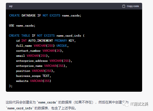Click the IT测试之美 watermark text
Viewport: 153px width, 111px height.
pyautogui.click(x=140, y=104)
